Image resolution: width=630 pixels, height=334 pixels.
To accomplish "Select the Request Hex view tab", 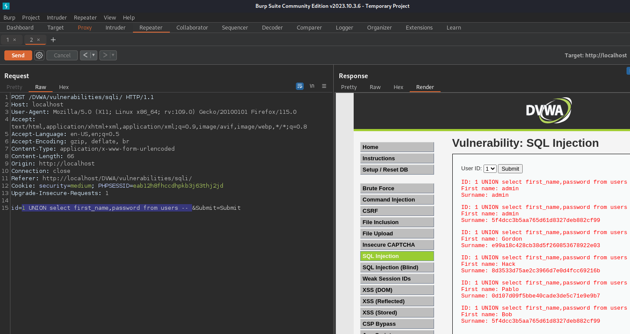I will point(64,87).
